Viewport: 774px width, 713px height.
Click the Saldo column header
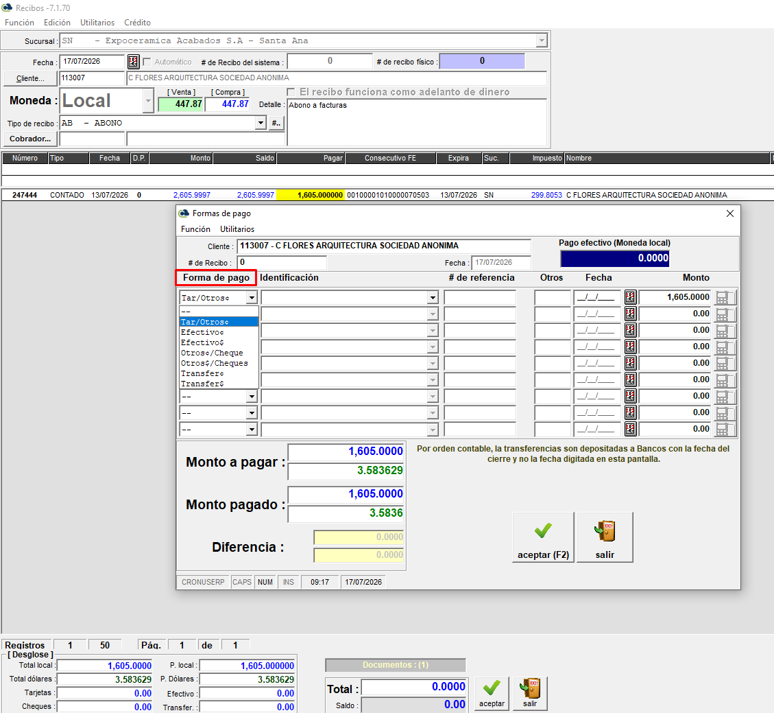(244, 158)
